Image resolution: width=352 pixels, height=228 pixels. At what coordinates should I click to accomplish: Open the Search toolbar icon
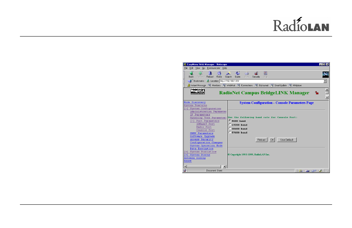point(228,75)
